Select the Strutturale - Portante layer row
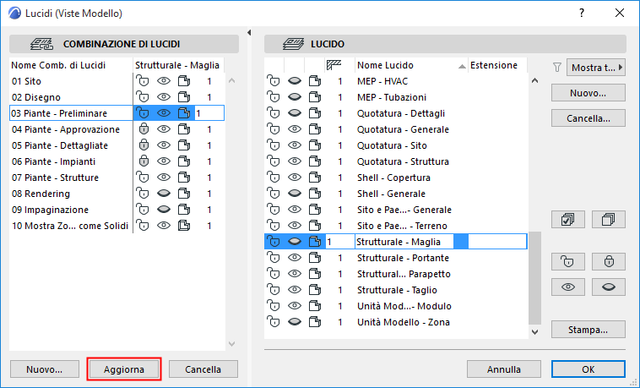640x388 pixels. click(402, 258)
